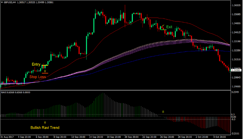Click the 6 Sep 20:00 time label
243x139 pixels.
click(42, 137)
